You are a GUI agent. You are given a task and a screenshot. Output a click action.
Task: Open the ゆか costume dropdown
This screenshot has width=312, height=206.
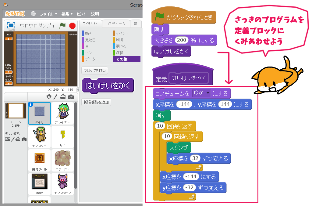pos(201,93)
